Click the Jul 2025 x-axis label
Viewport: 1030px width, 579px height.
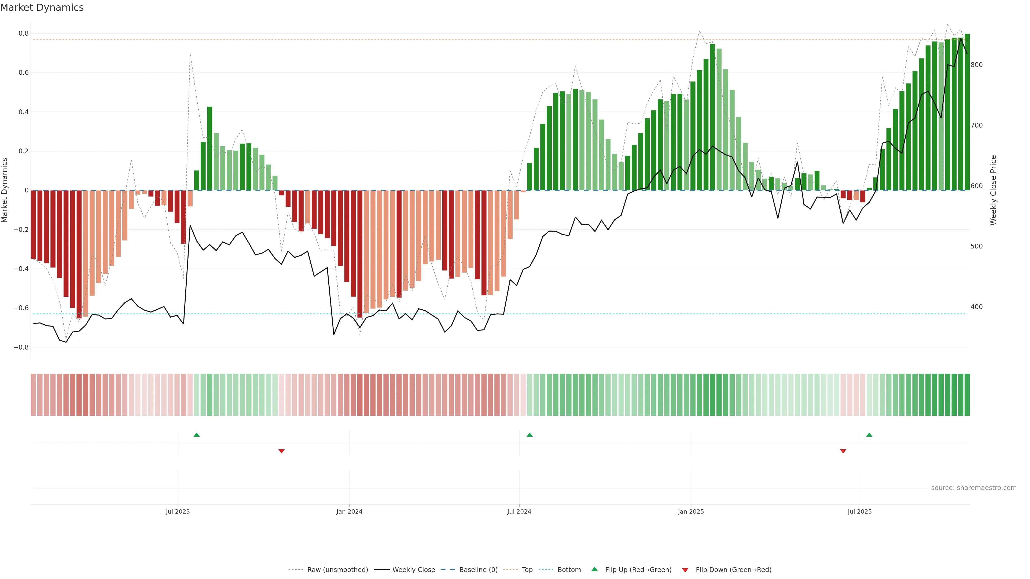[x=859, y=511]
